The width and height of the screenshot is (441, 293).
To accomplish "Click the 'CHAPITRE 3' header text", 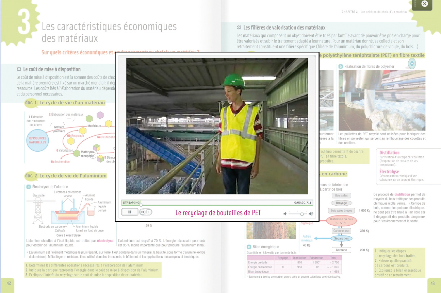I will pyautogui.click(x=349, y=12).
